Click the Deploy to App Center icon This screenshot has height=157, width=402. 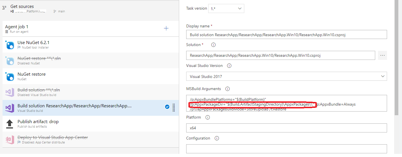(10, 140)
